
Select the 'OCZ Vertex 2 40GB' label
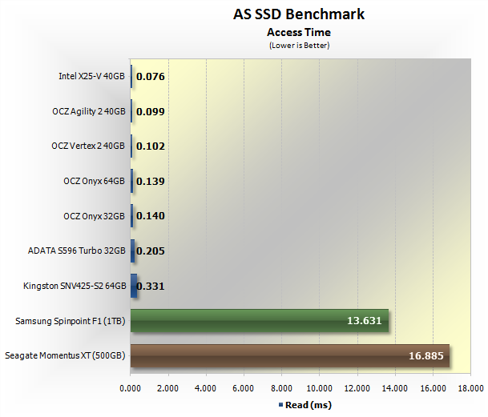point(88,146)
